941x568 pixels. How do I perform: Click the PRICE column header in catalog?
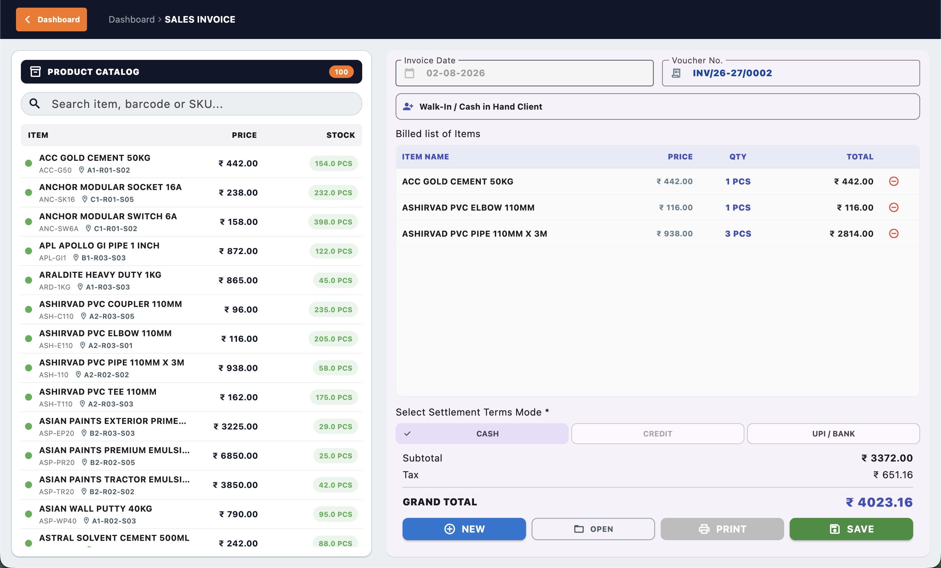(x=244, y=135)
